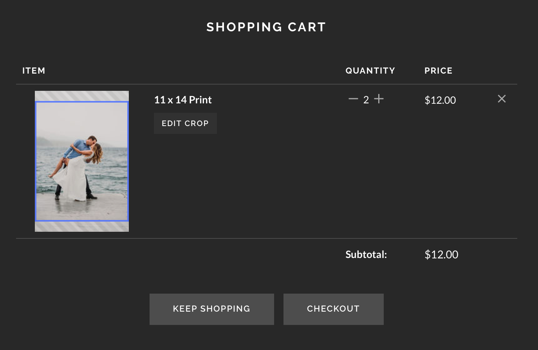Viewport: 538px width, 350px height.
Task: Click the ITEM column header
Action: (x=34, y=71)
